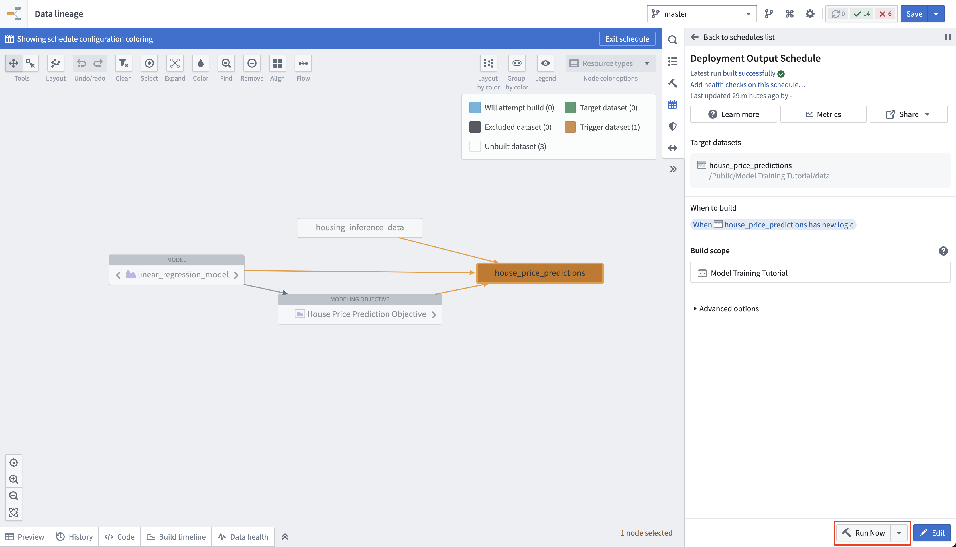Image resolution: width=956 pixels, height=547 pixels.
Task: Select the Layout tool icon
Action: tap(56, 63)
